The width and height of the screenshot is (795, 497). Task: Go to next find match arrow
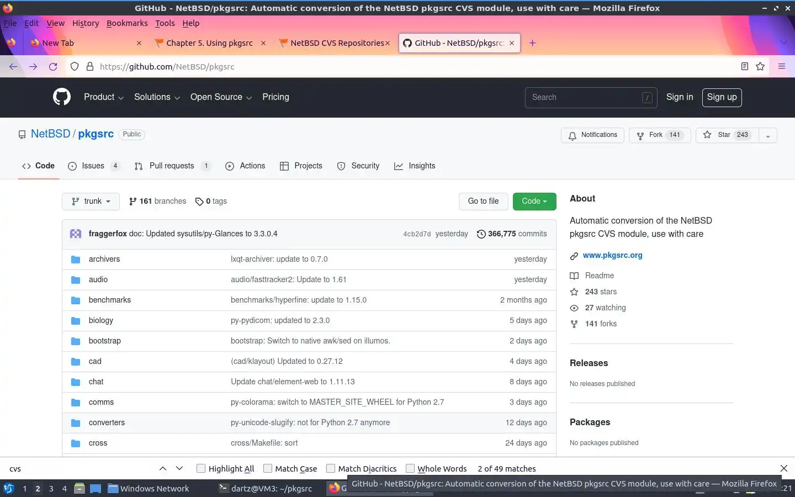coord(179,468)
